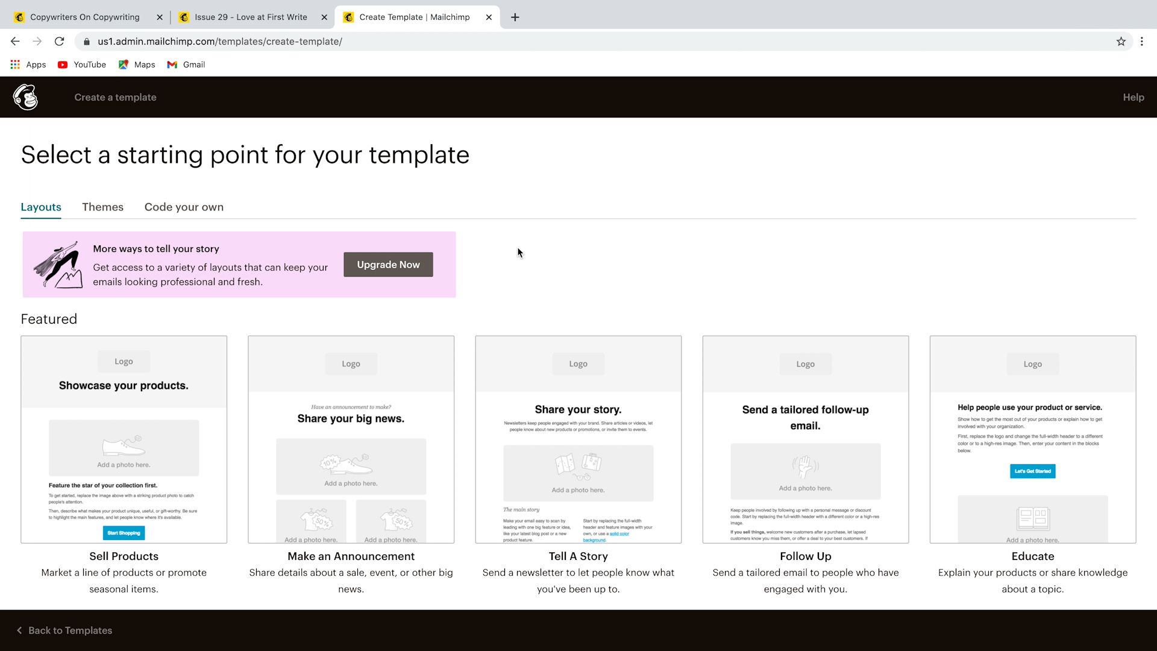
Task: Choose the Sell Products layout thumbnail
Action: (124, 439)
